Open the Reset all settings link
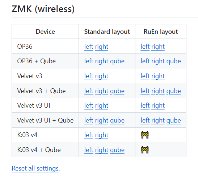 (x=35, y=168)
